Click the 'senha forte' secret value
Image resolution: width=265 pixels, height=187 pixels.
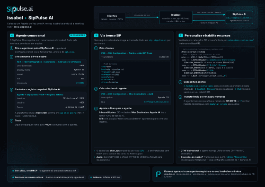[x=78, y=74]
